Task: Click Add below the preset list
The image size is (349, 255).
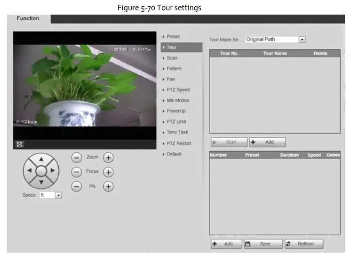Action: click(226, 244)
